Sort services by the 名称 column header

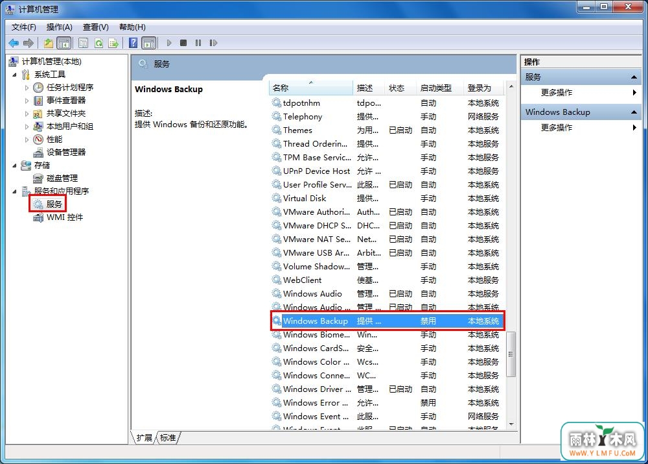coord(311,88)
